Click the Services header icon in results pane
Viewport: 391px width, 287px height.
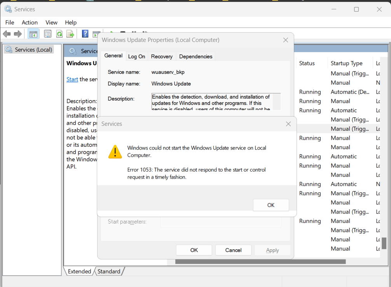point(73,51)
